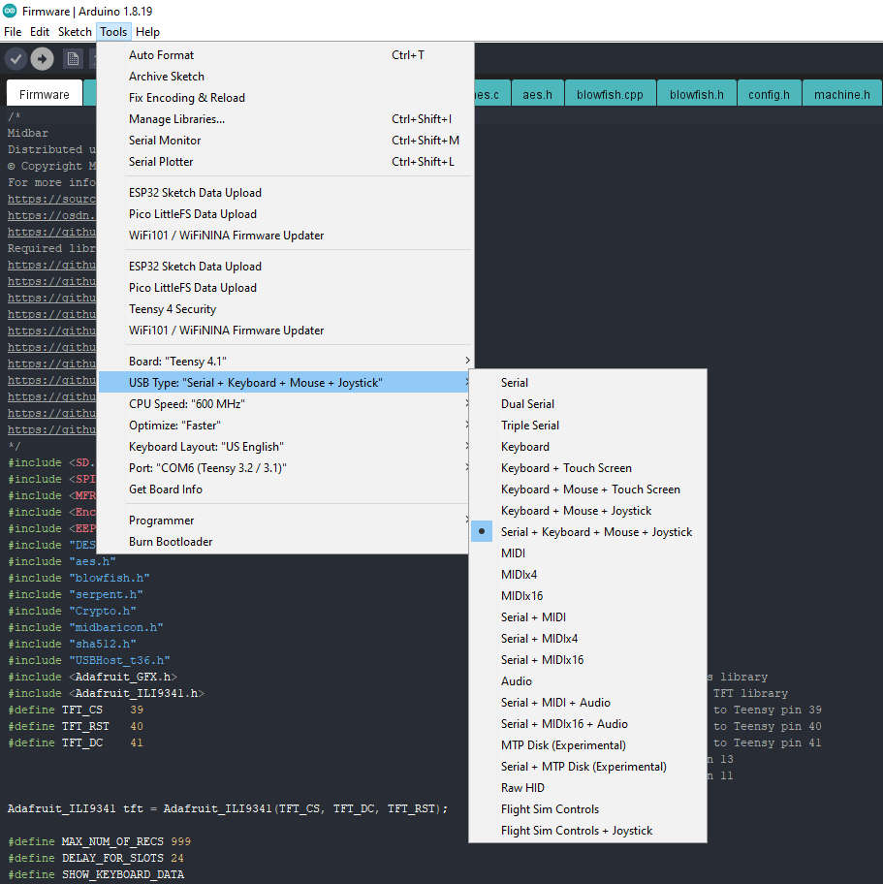Open the Serial Plotter
Image resolution: width=883 pixels, height=884 pixels.
pyautogui.click(x=285, y=162)
